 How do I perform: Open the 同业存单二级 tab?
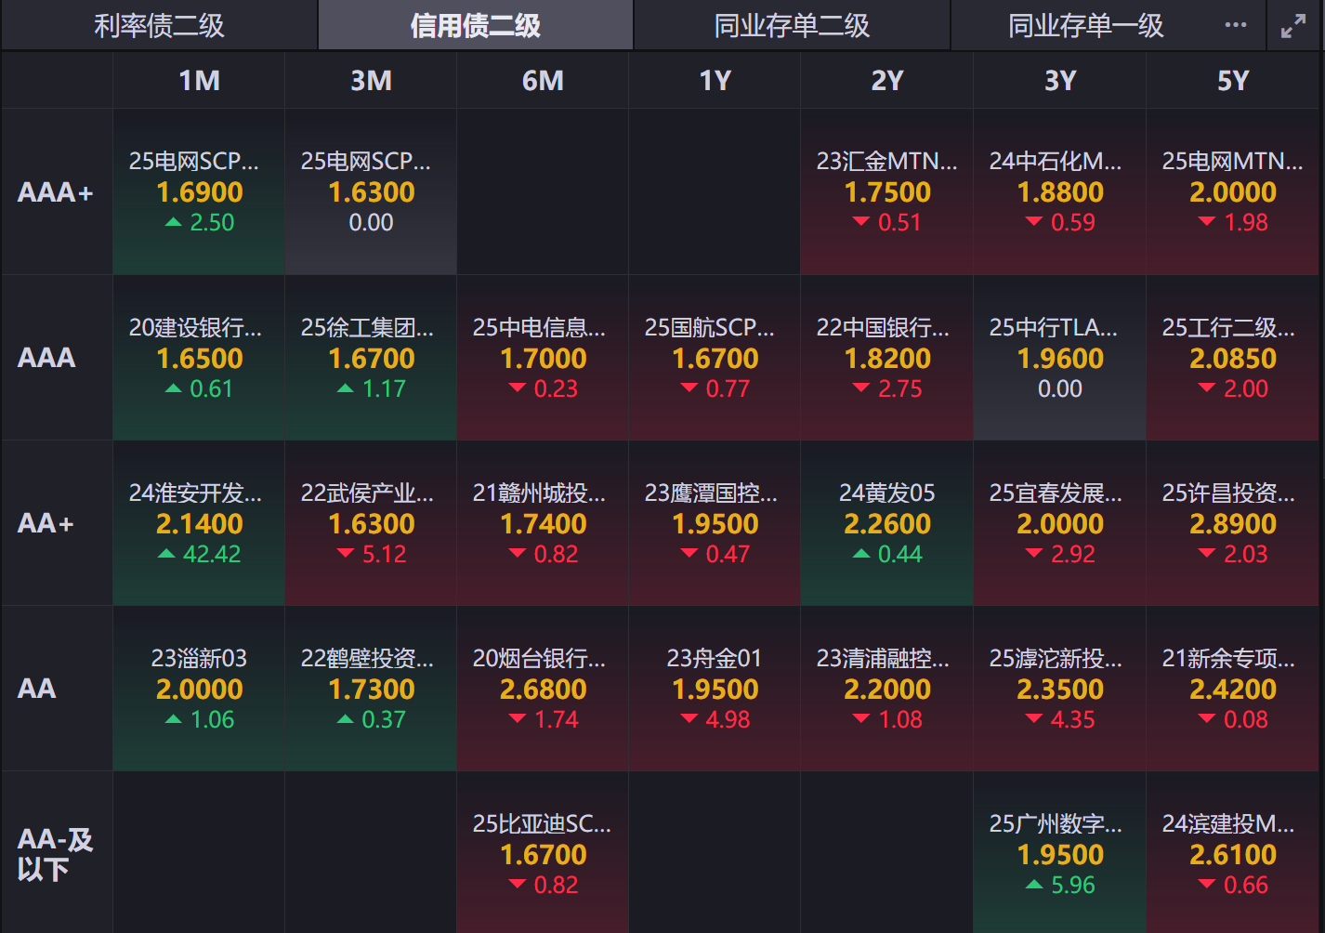tap(792, 25)
